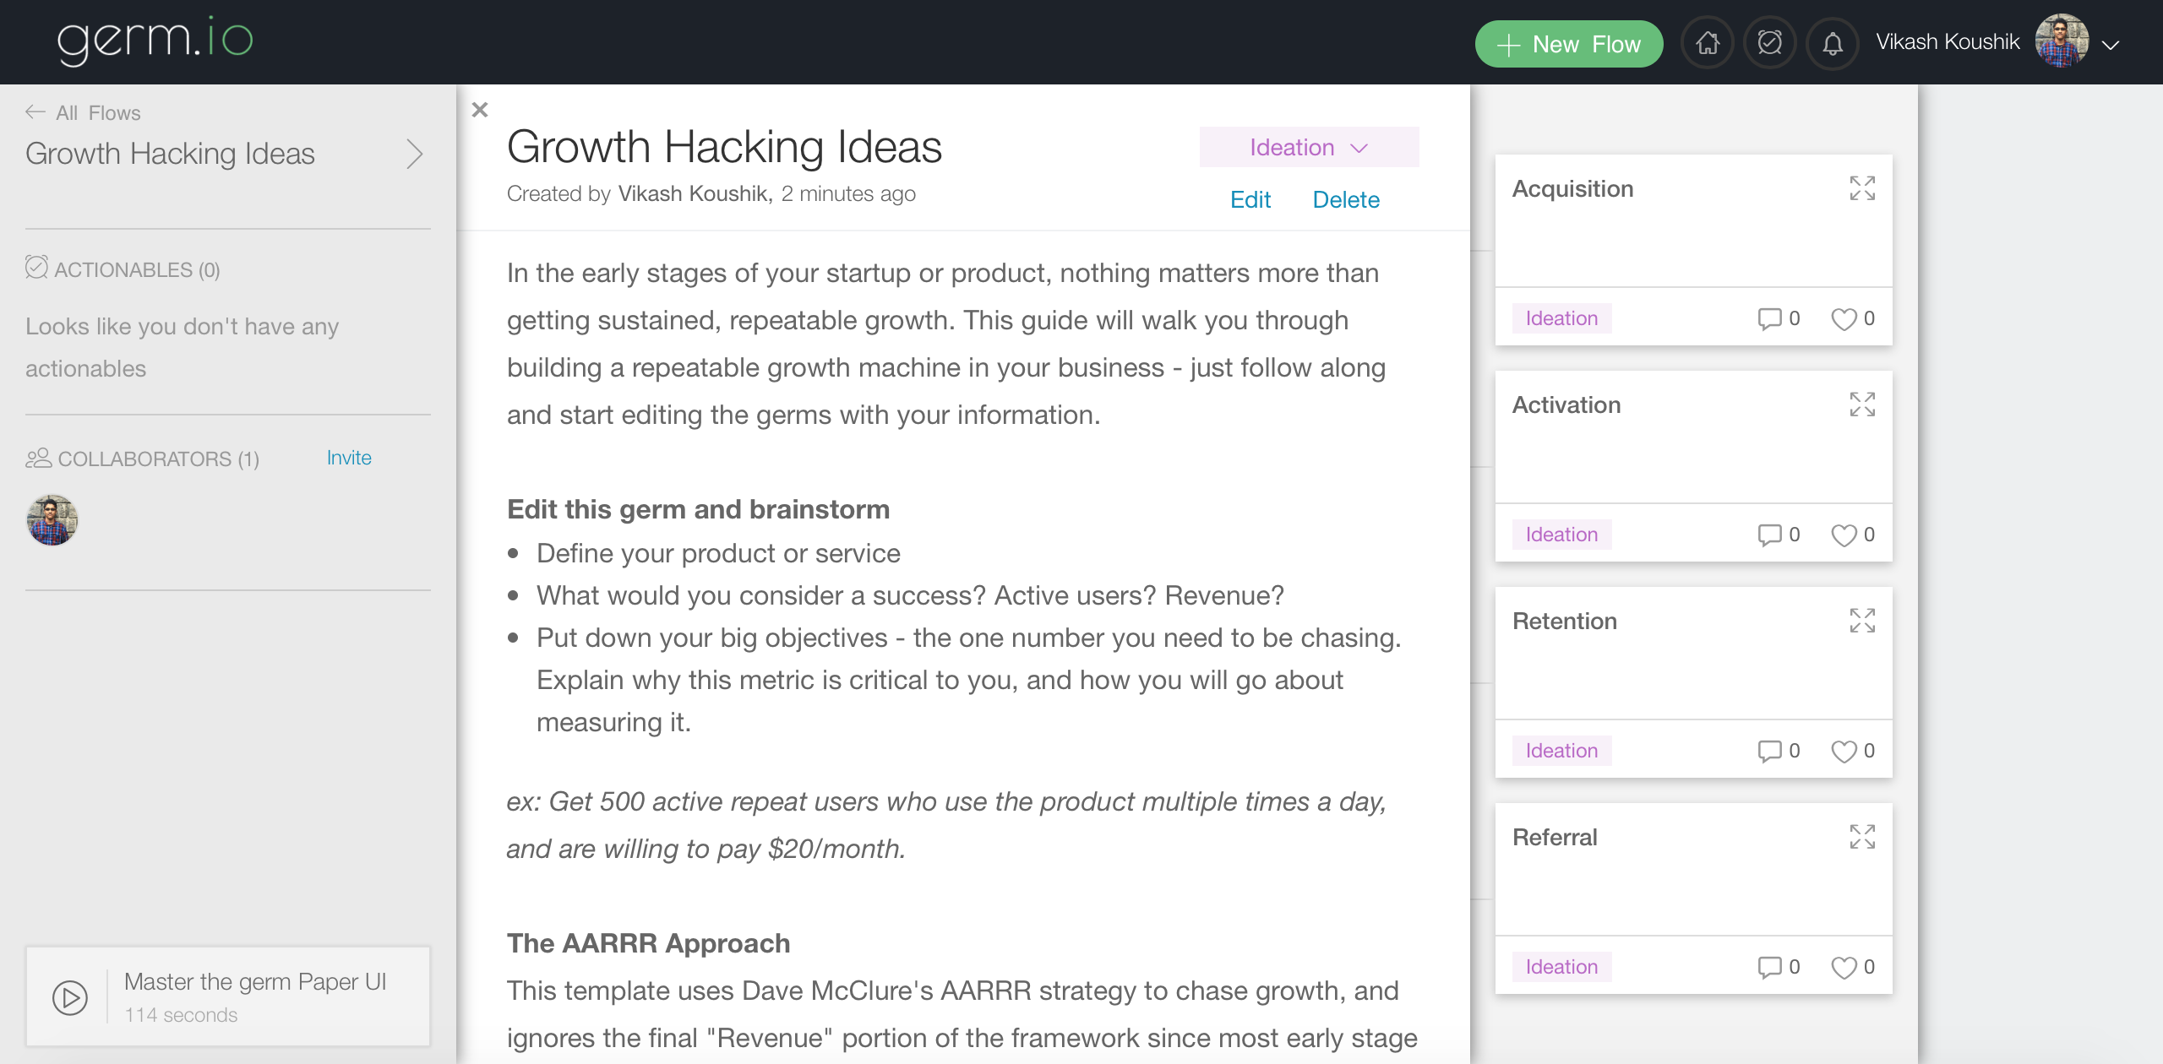Open the notifications bell icon
Image resolution: width=2163 pixels, height=1064 pixels.
(1832, 43)
